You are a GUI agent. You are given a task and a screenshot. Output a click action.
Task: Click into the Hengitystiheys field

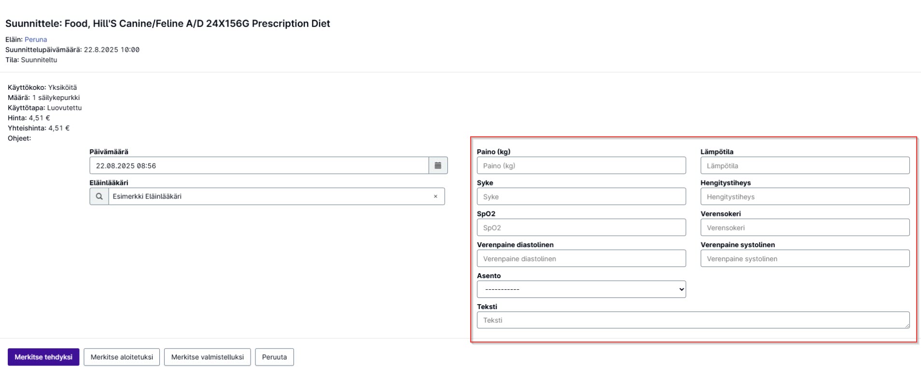coord(805,197)
